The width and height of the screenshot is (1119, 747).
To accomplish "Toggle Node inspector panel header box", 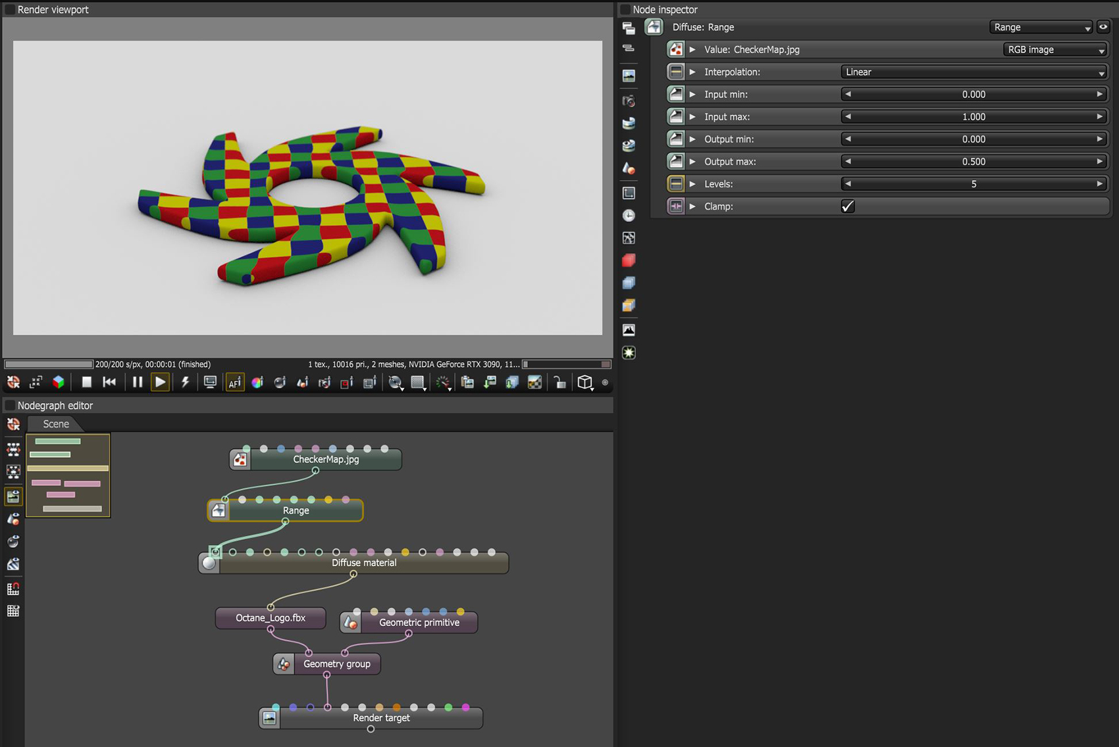I will pyautogui.click(x=625, y=10).
